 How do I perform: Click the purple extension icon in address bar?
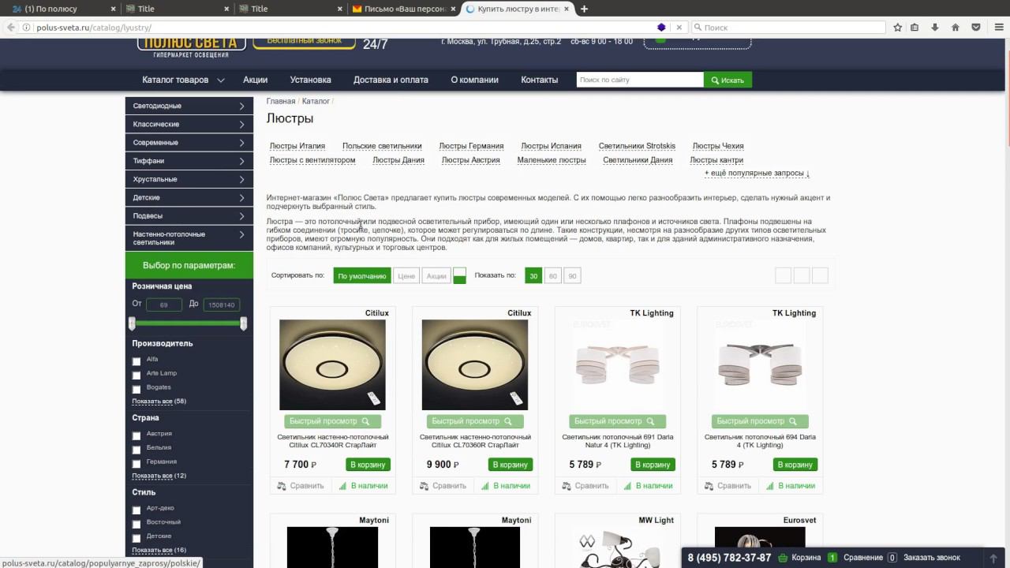(661, 27)
